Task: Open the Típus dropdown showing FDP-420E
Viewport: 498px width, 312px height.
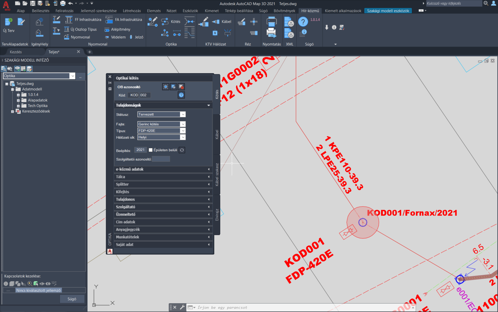Action: 161,131
